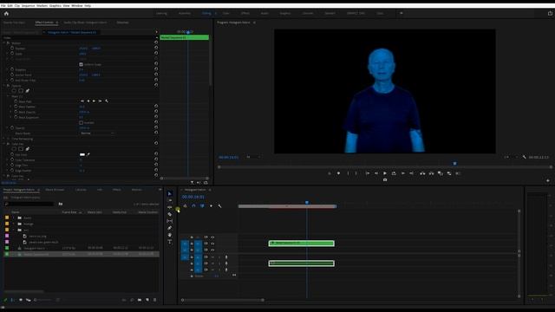The width and height of the screenshot is (555, 312).
Task: Create ellipse mask under Opacity
Action: 14,91
